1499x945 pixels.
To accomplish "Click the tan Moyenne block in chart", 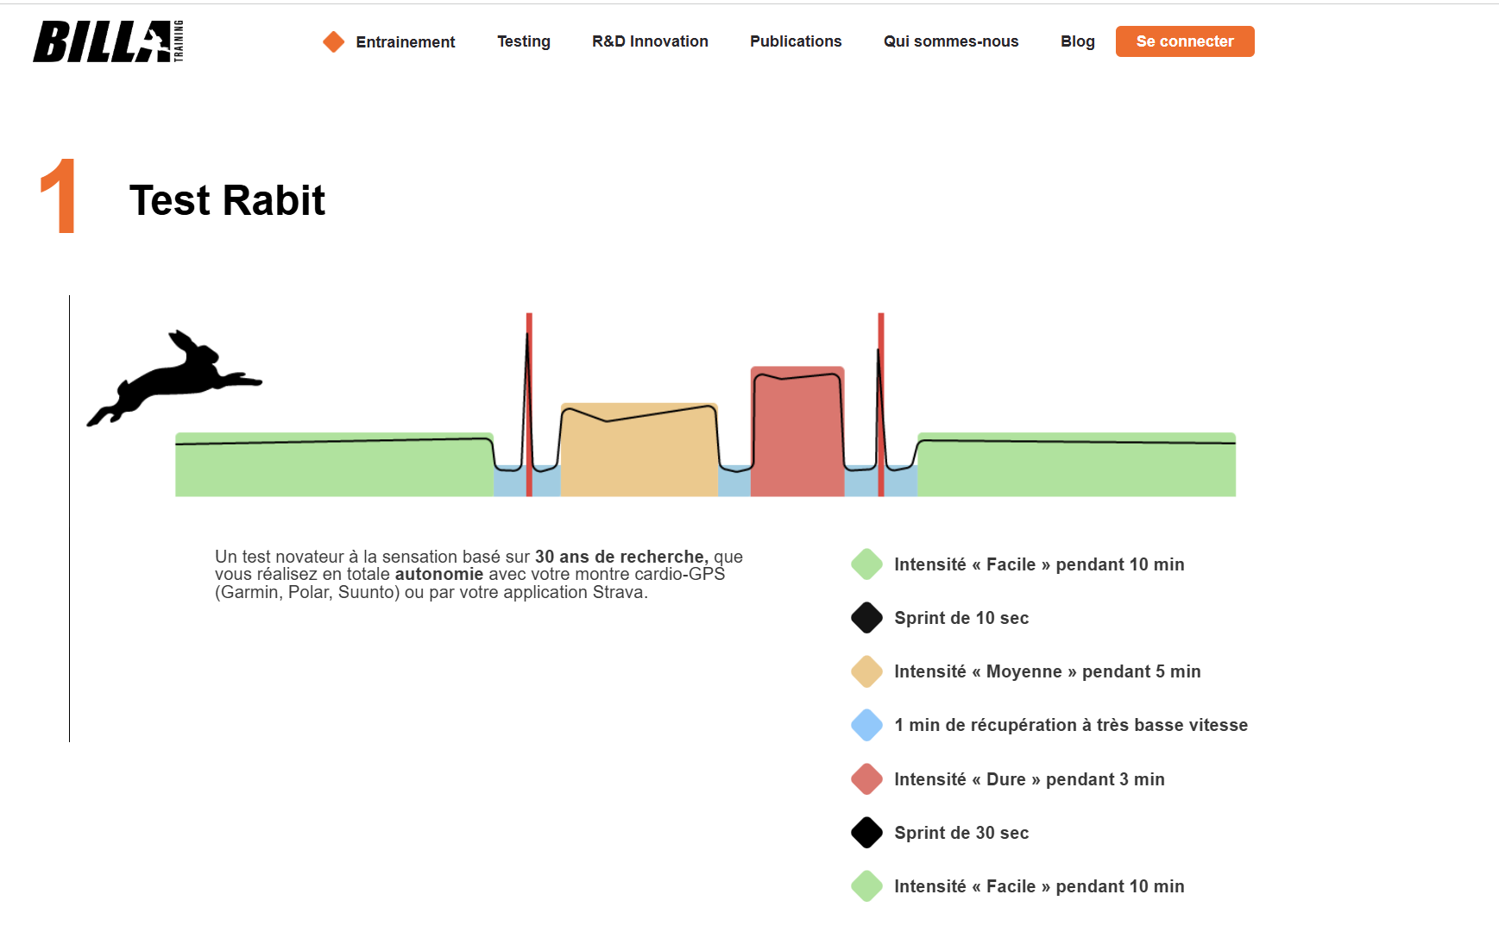I will 639,457.
